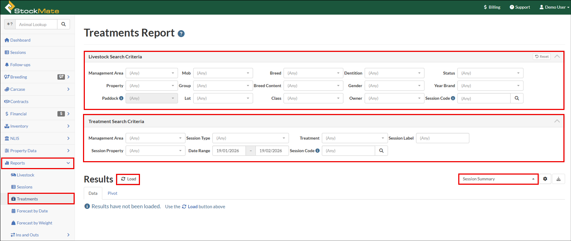This screenshot has height=241, width=571.
Task: Open the Session Summary dropdown
Action: (x=498, y=179)
